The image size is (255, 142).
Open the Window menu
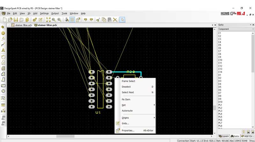(x=74, y=13)
